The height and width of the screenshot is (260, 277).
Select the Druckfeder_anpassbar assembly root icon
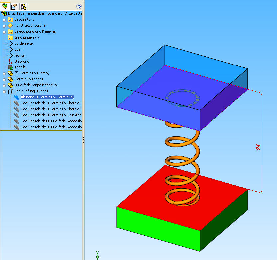[x=4, y=13]
